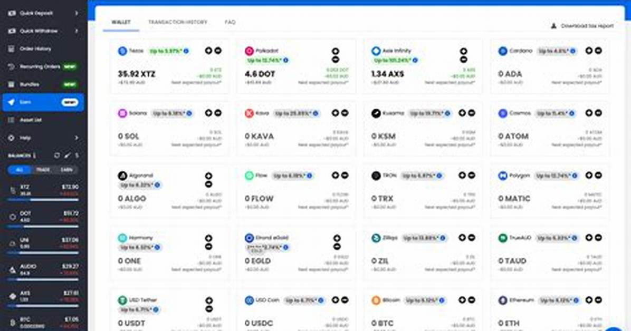
Task: Click the minus icon on TrueAUD card
Action: 598,238
